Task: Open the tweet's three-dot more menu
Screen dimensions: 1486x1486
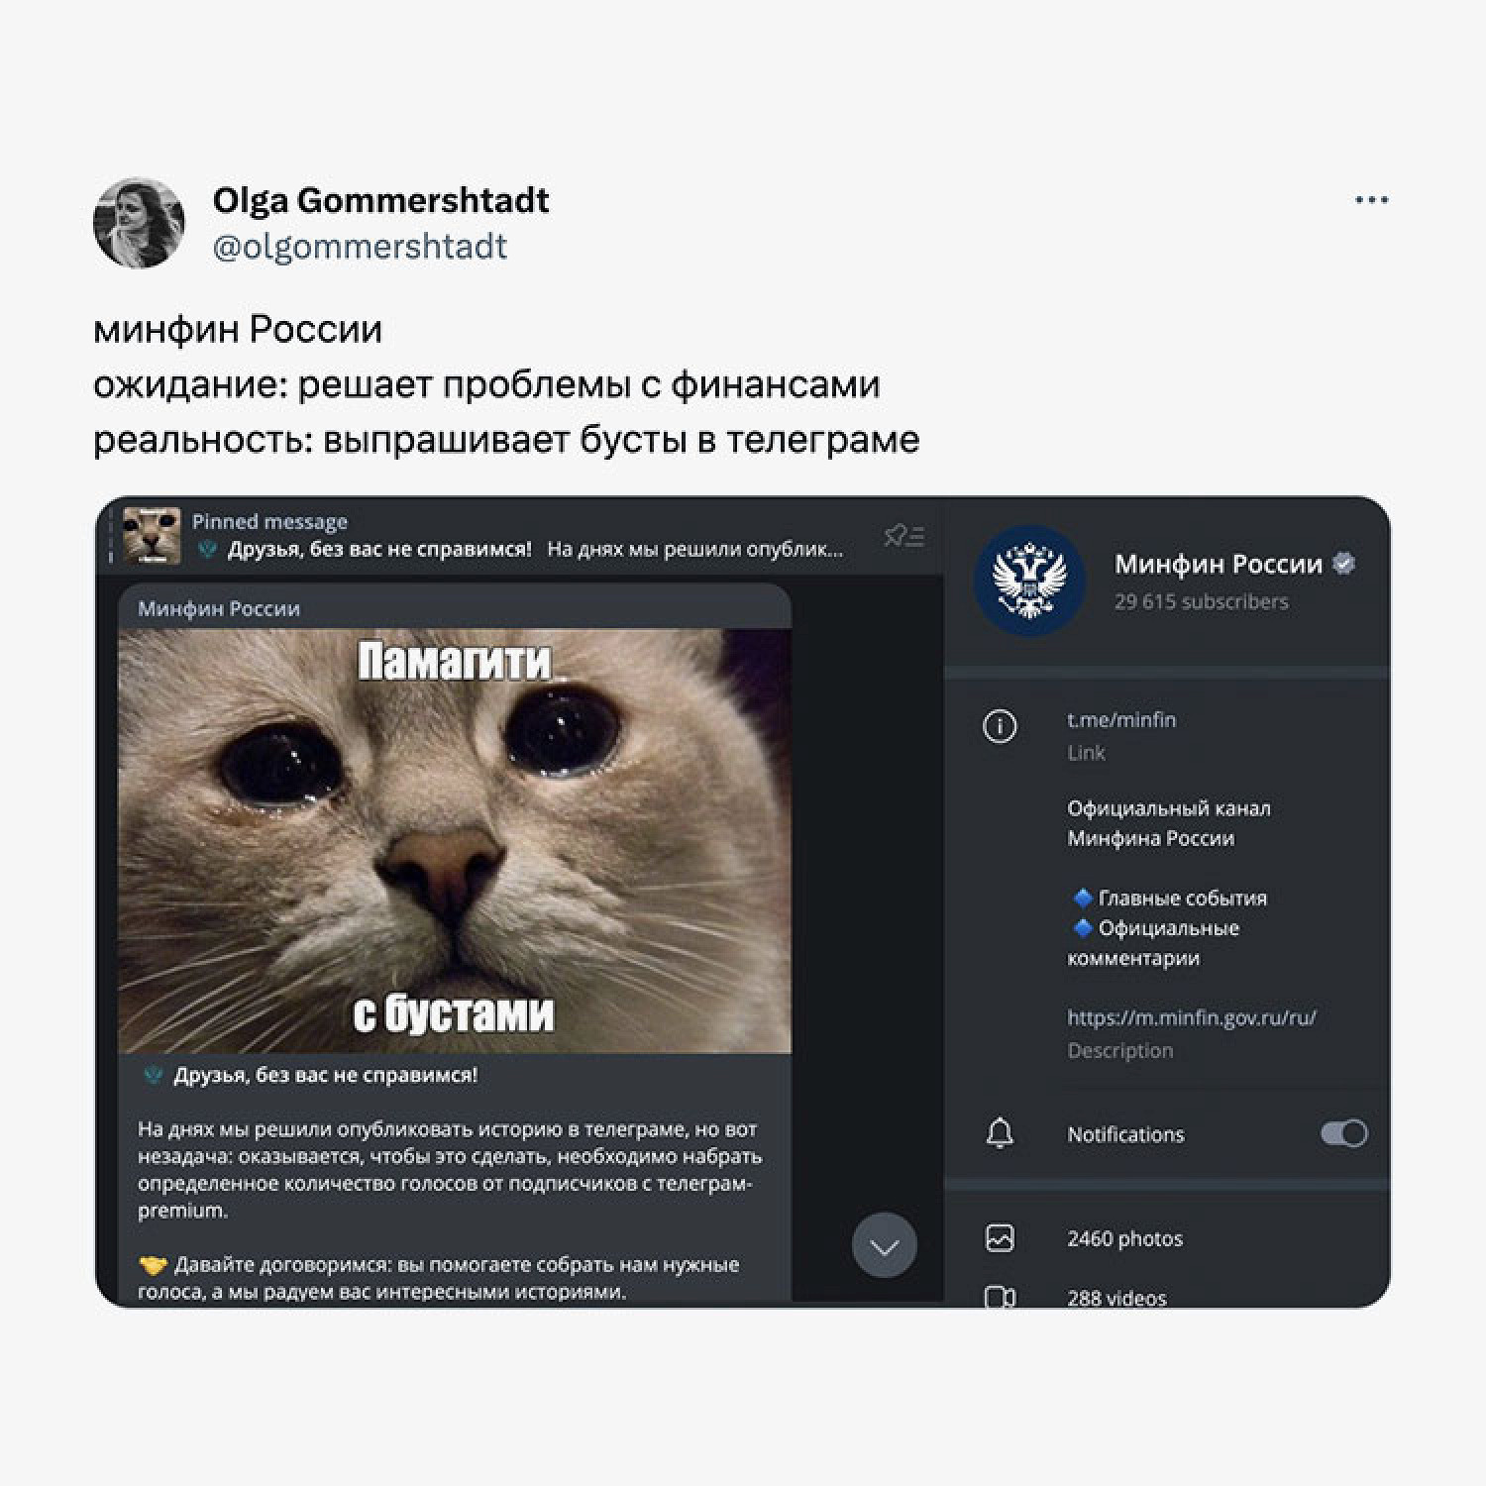Action: (1371, 200)
